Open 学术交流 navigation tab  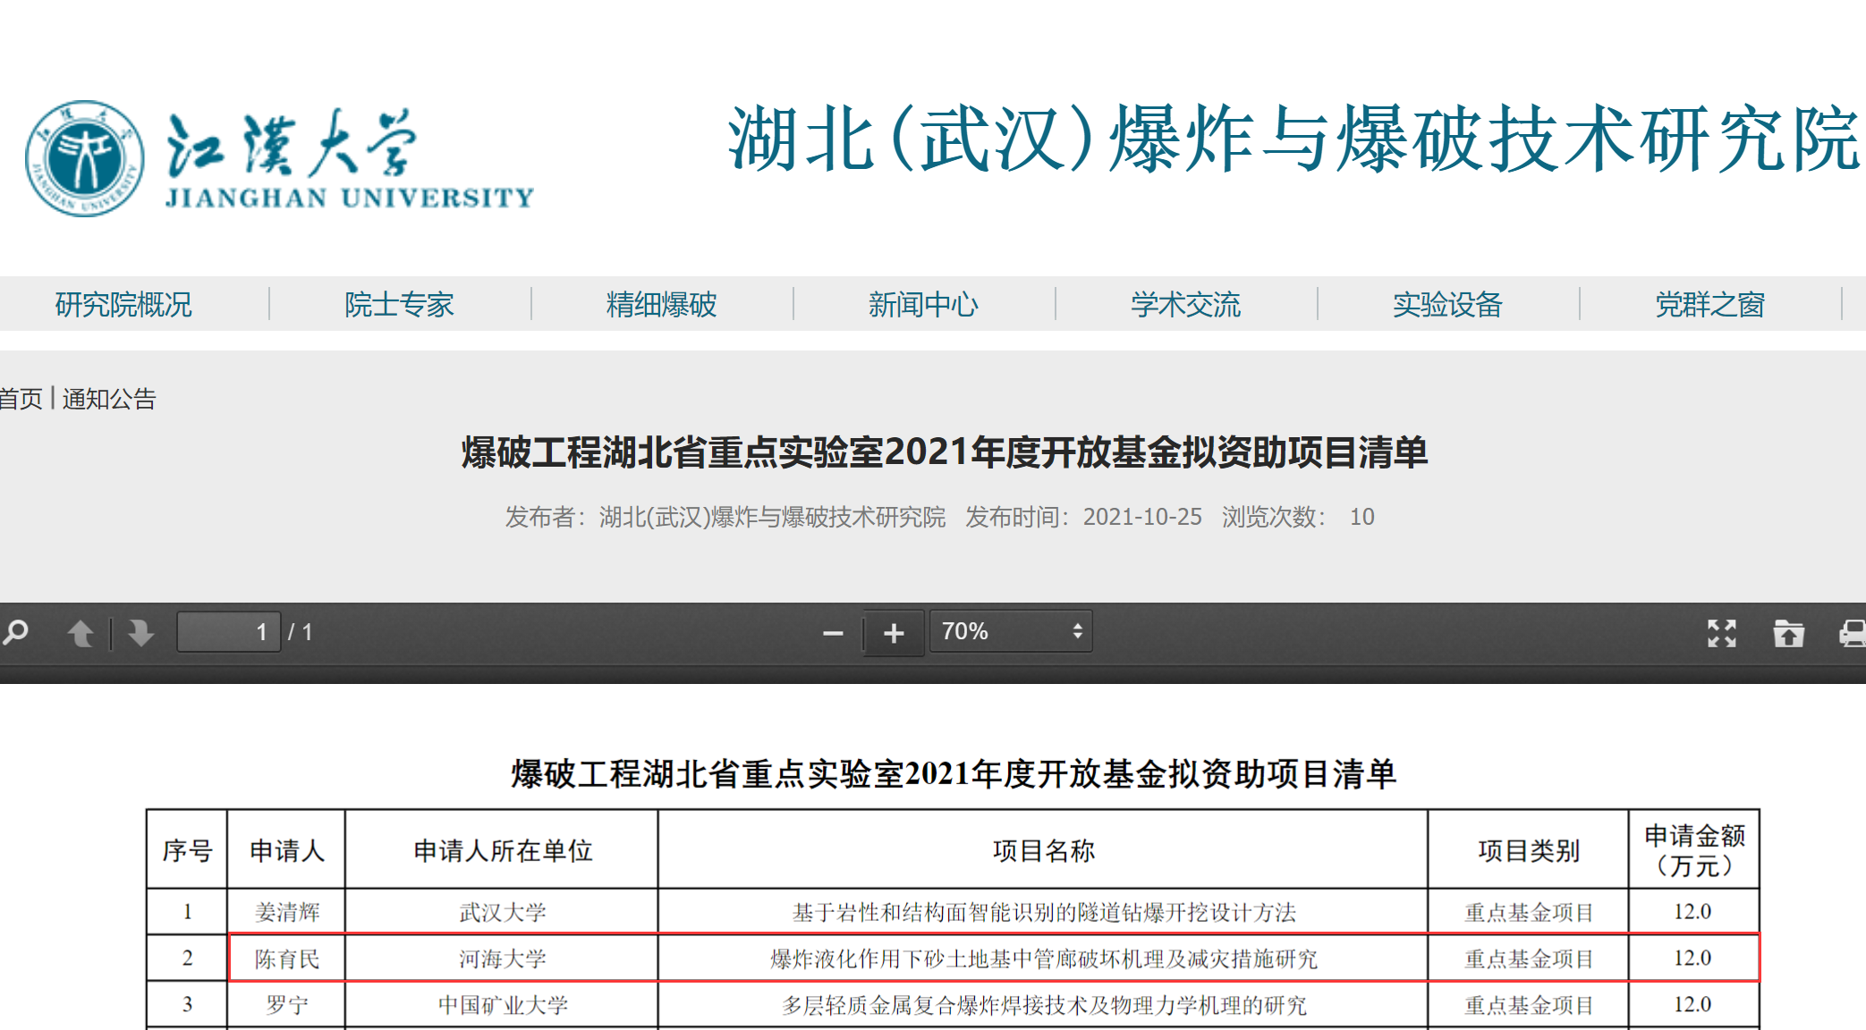click(x=1185, y=304)
